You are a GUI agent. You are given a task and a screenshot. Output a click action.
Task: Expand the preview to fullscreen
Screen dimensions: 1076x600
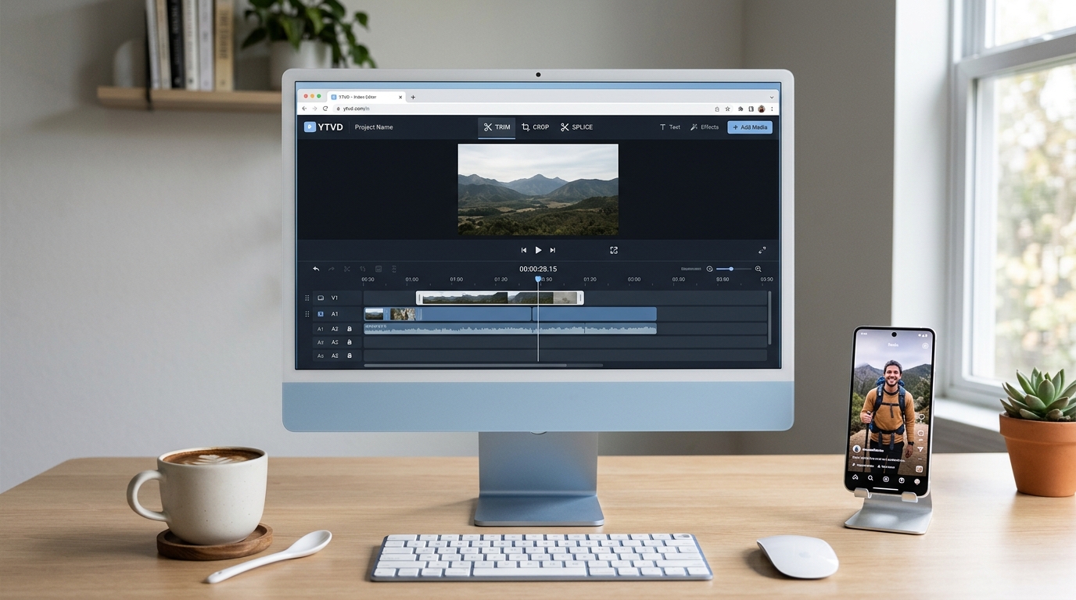pos(762,250)
